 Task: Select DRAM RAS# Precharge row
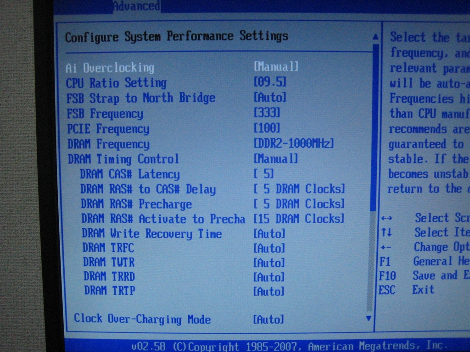tap(136, 204)
